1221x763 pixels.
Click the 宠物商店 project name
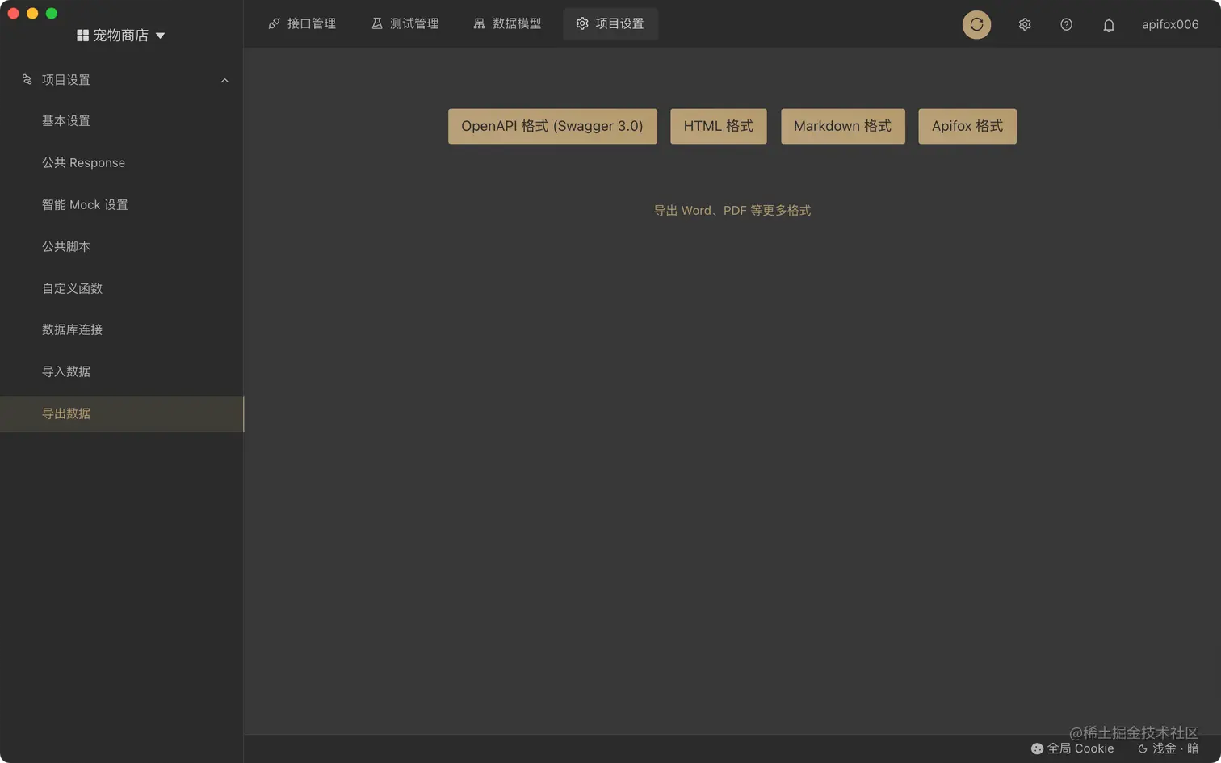[121, 36]
